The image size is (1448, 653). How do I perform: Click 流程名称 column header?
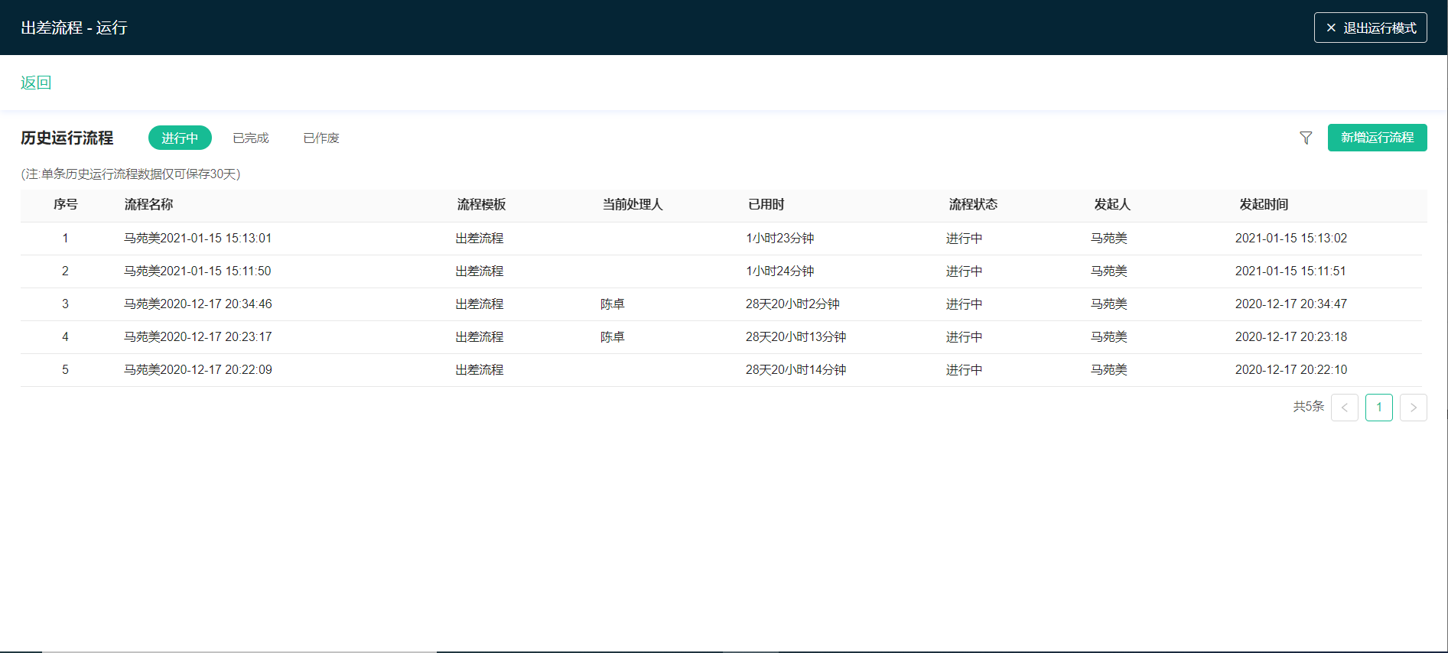pyautogui.click(x=148, y=204)
